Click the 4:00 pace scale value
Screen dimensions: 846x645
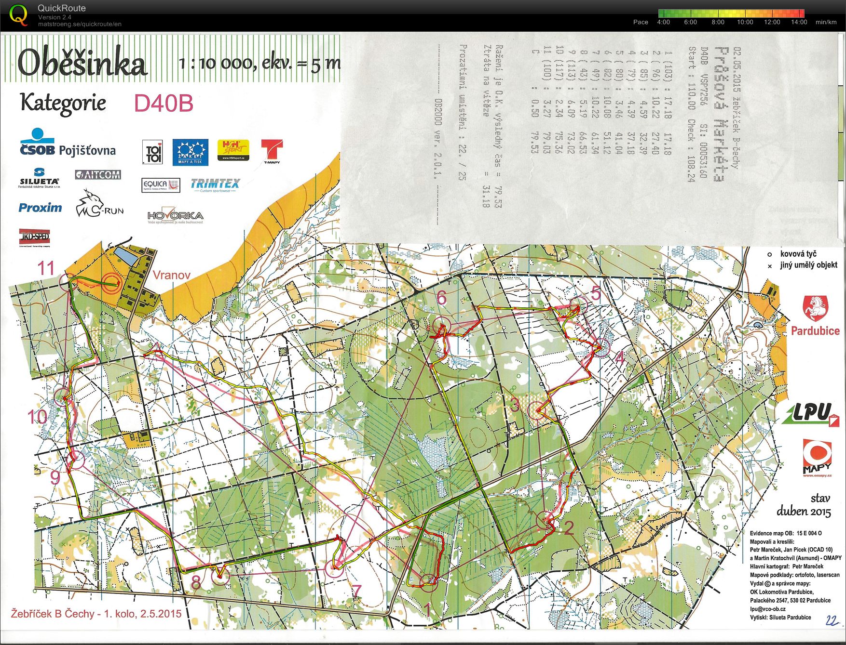point(664,22)
